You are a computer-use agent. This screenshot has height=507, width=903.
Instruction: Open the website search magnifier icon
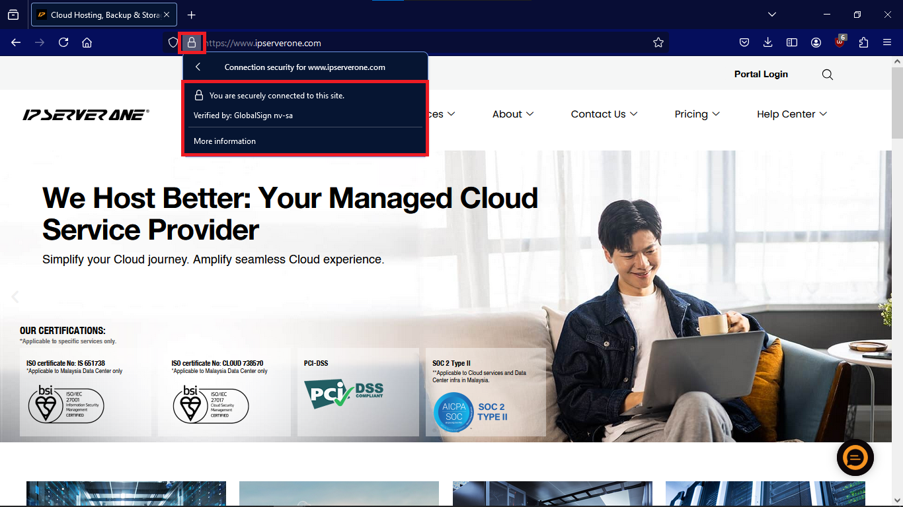coord(827,75)
